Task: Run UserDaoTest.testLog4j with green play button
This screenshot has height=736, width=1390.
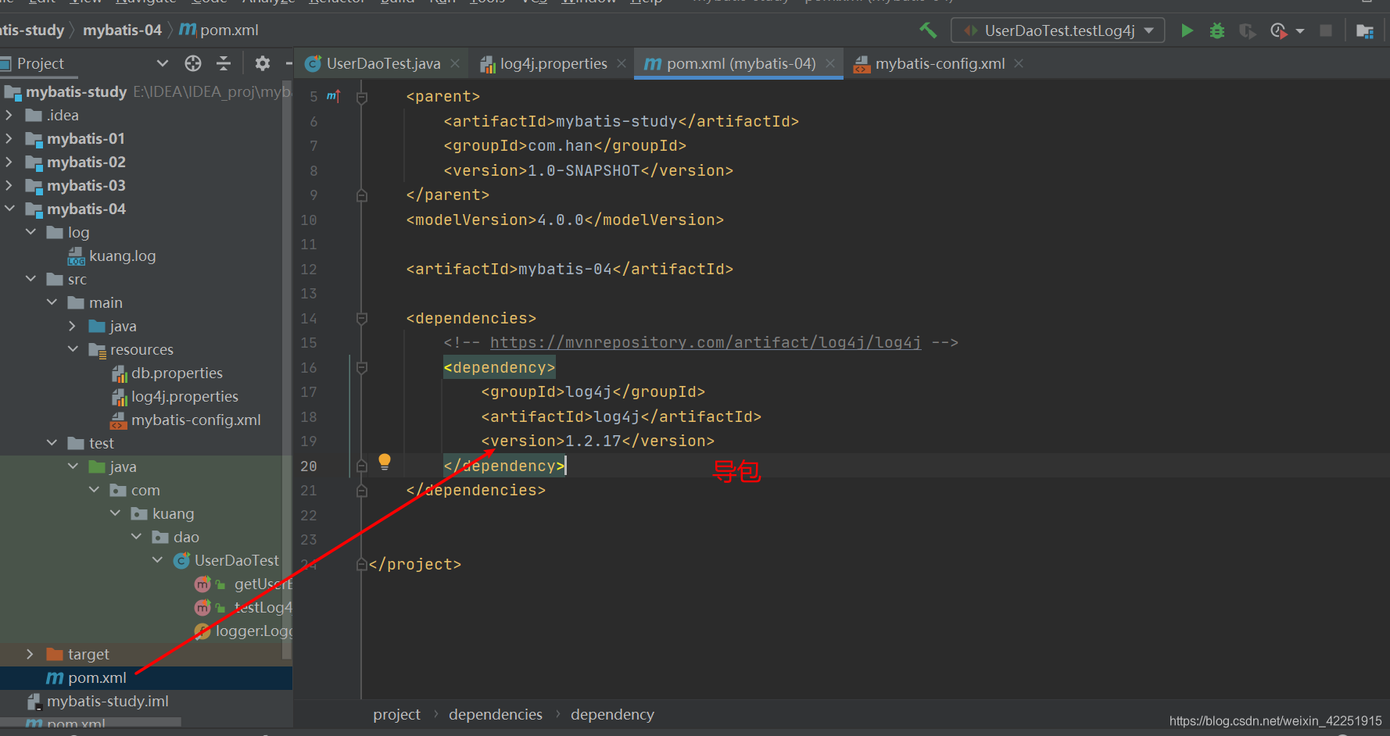Action: tap(1187, 30)
